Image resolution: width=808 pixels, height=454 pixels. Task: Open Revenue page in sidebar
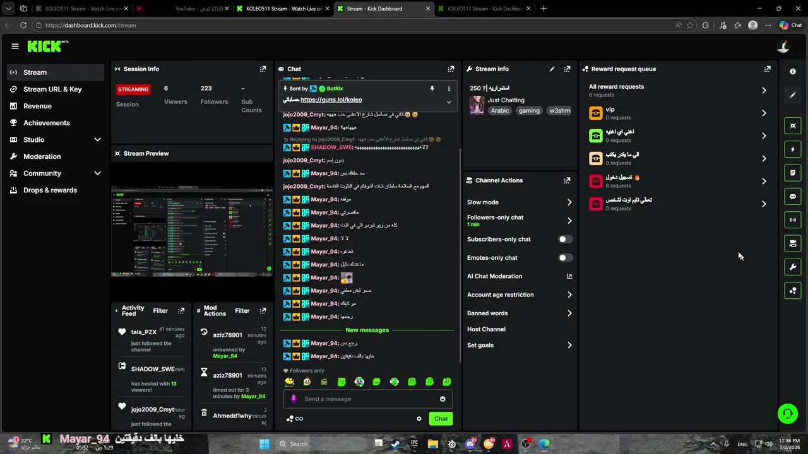tap(56, 106)
